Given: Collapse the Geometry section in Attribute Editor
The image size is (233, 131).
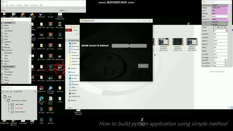Looking at the screenshot, I should (x=215, y=24).
